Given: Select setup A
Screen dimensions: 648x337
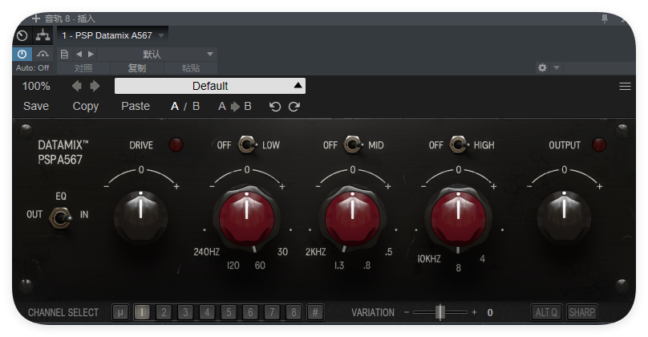Looking at the screenshot, I should pyautogui.click(x=175, y=107).
